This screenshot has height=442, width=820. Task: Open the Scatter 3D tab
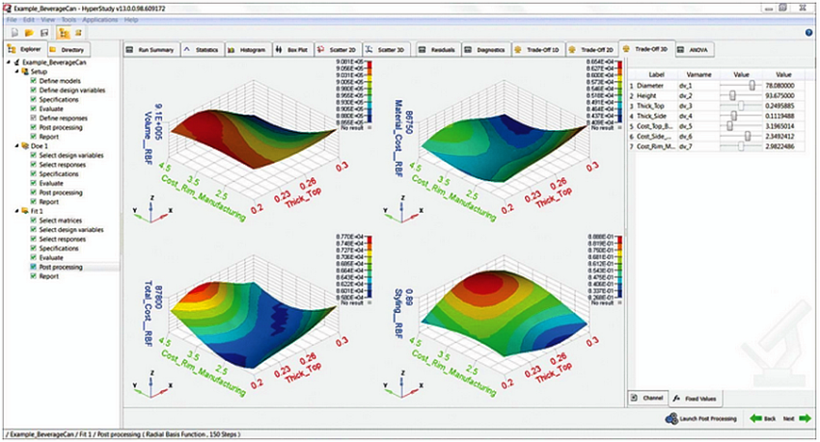388,48
